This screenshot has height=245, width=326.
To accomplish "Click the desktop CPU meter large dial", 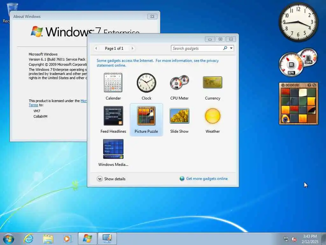I will 291,64.
